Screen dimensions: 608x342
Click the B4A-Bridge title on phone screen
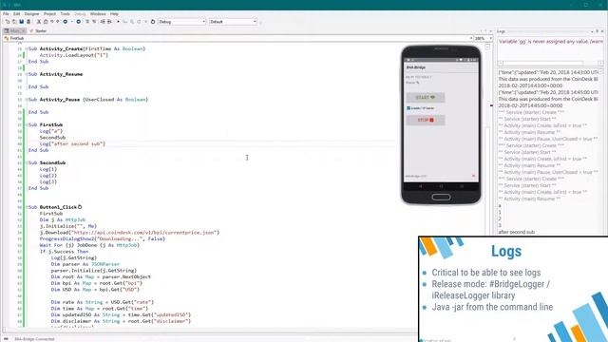(x=416, y=67)
